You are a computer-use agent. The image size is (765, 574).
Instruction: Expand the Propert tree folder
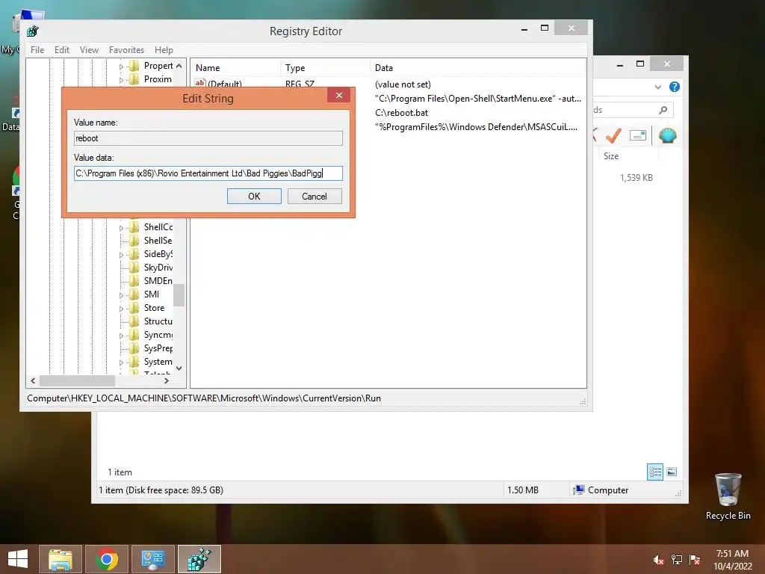point(121,67)
